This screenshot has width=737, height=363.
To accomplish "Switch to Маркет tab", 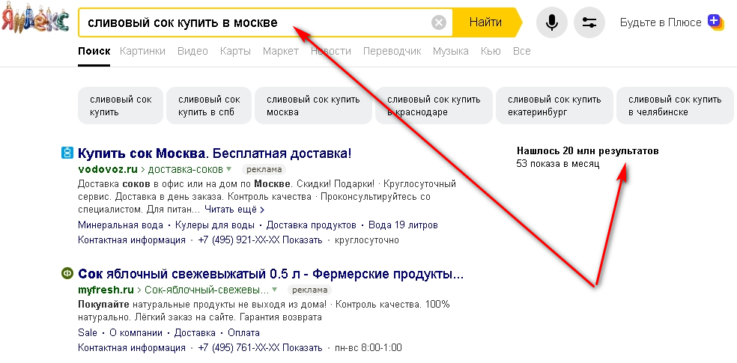I will click(x=281, y=51).
